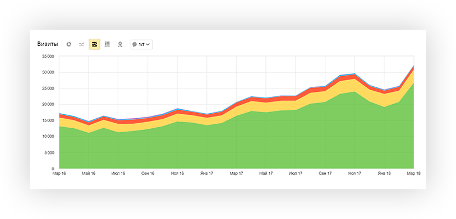Switch to the column chart view
456x219 pixels.
pyautogui.click(x=107, y=44)
